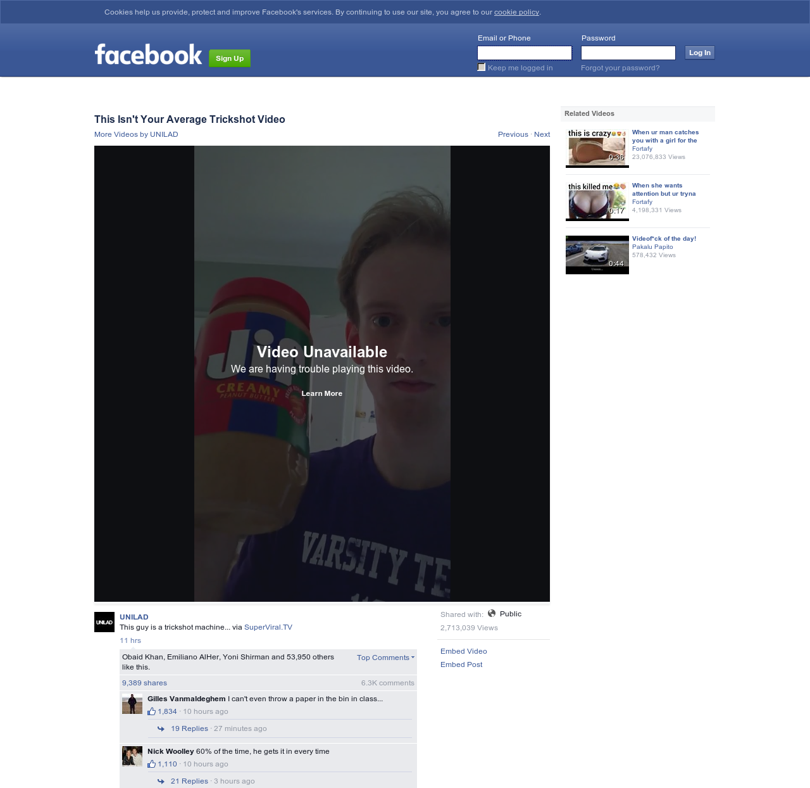Screen dimensions: 810x788
Task: Open Fortafy link under 23,076,833 views video
Action: (642, 149)
